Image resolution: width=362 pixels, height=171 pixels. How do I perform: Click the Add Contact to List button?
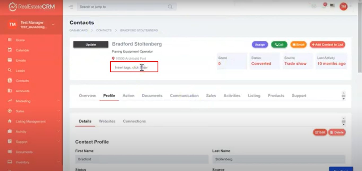(x=327, y=45)
